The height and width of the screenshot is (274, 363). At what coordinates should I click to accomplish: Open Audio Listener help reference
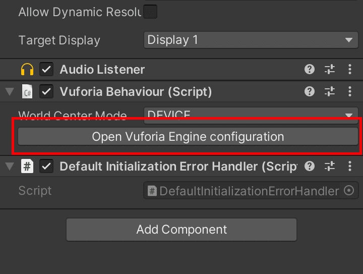click(x=310, y=70)
